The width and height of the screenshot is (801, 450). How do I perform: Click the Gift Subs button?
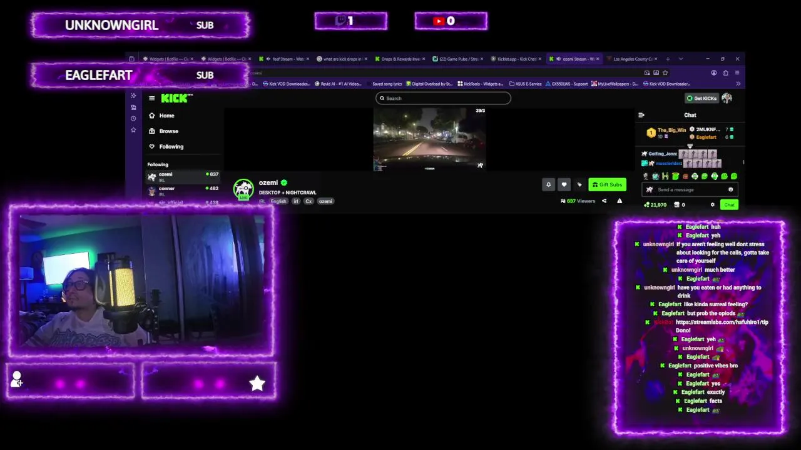pos(607,184)
